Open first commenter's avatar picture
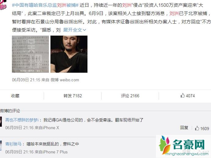The height and width of the screenshot is (158, 211). [1, 122]
